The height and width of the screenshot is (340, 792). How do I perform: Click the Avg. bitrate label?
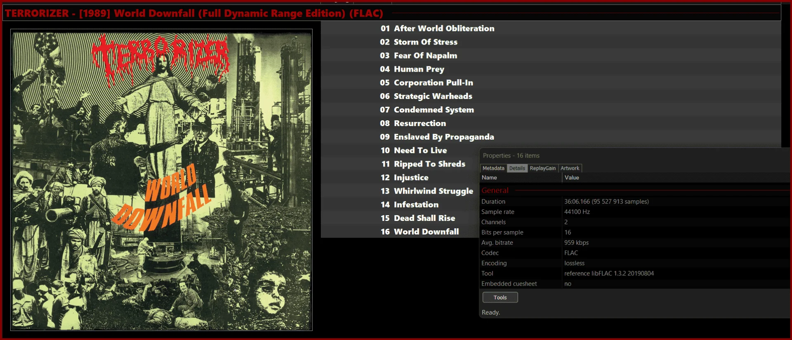click(497, 243)
